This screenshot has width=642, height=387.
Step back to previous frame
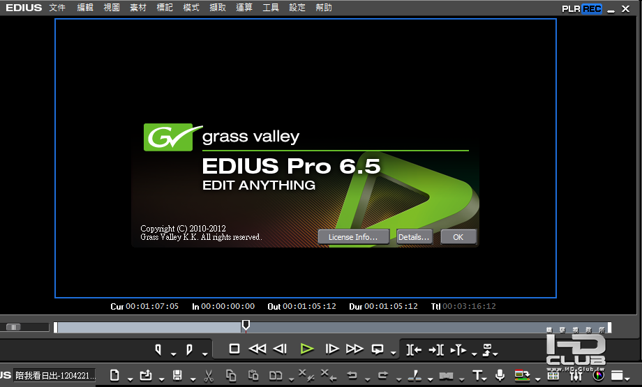pos(280,349)
